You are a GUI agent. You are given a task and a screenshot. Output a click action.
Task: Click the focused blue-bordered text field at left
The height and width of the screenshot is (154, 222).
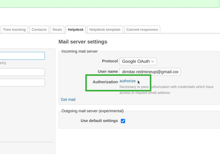tap(22, 56)
